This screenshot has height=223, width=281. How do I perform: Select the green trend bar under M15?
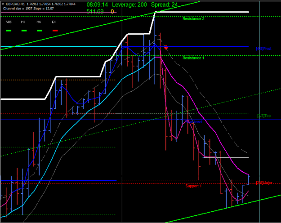click(x=9, y=31)
